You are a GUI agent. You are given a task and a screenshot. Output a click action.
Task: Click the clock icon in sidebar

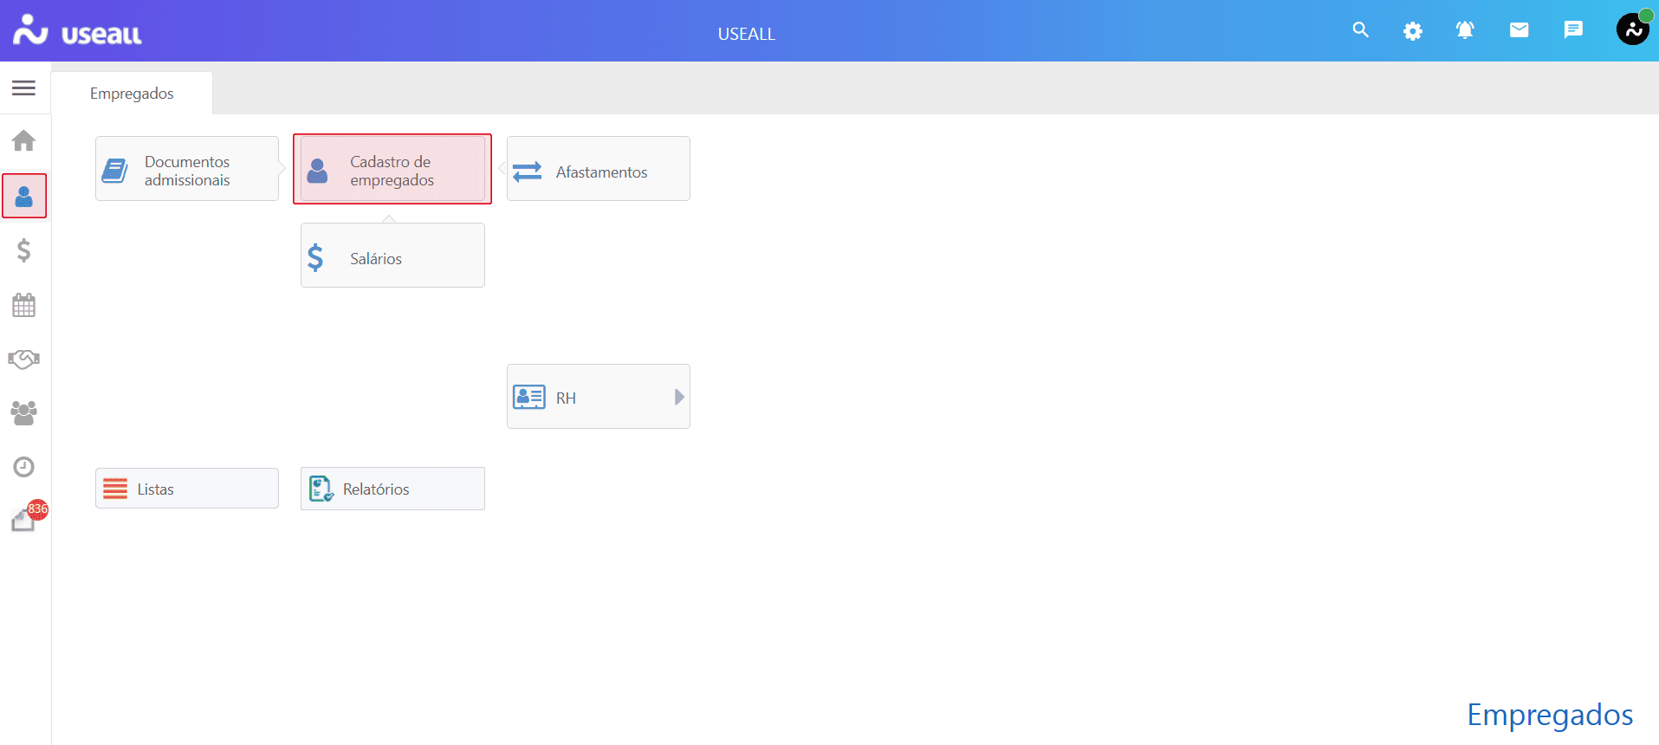point(24,467)
